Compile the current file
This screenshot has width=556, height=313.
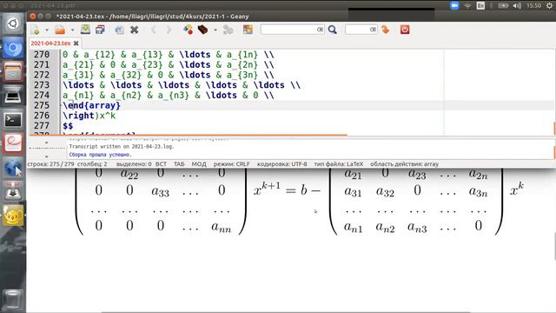188,30
